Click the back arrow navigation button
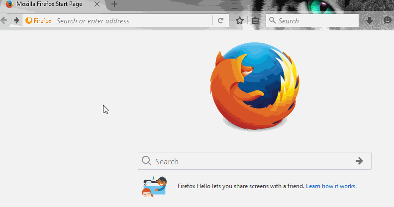Screen dimensions: 394x207 pos(4,20)
